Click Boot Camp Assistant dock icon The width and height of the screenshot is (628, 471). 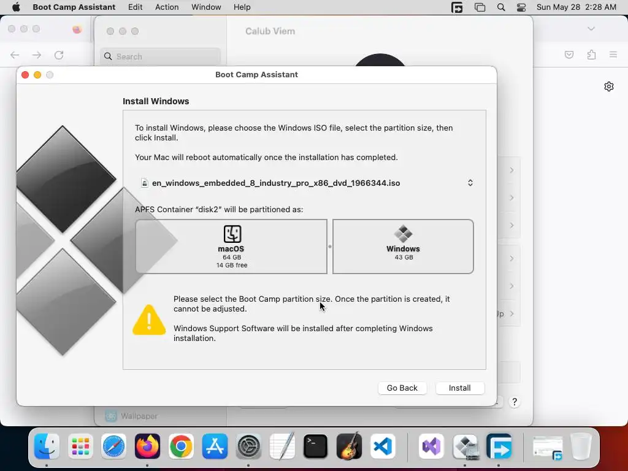[x=465, y=446]
